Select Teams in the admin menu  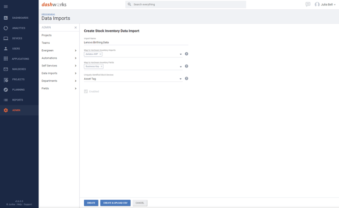[x=46, y=43]
